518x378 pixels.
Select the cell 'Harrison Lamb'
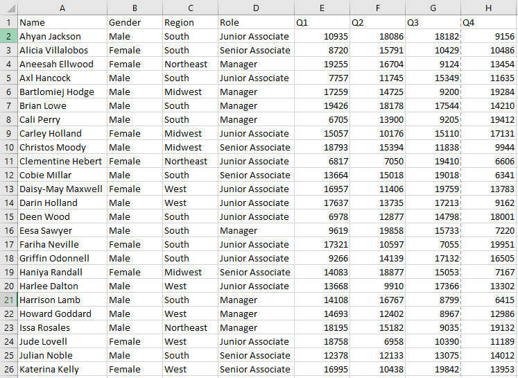[x=62, y=300]
